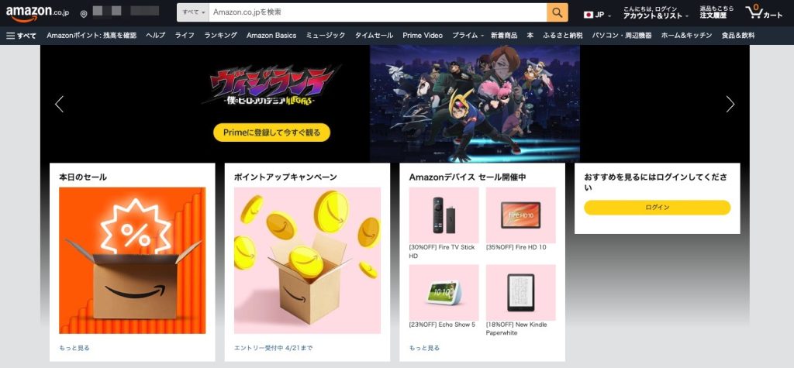Click the delivery location pin icon
Screen dimensions: 794x368
(84, 14)
